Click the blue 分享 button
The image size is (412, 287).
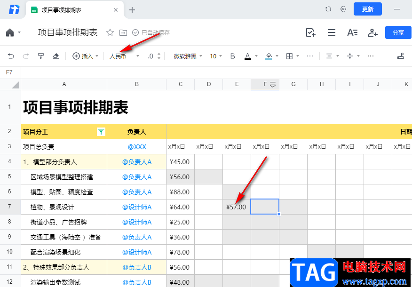tap(398, 32)
